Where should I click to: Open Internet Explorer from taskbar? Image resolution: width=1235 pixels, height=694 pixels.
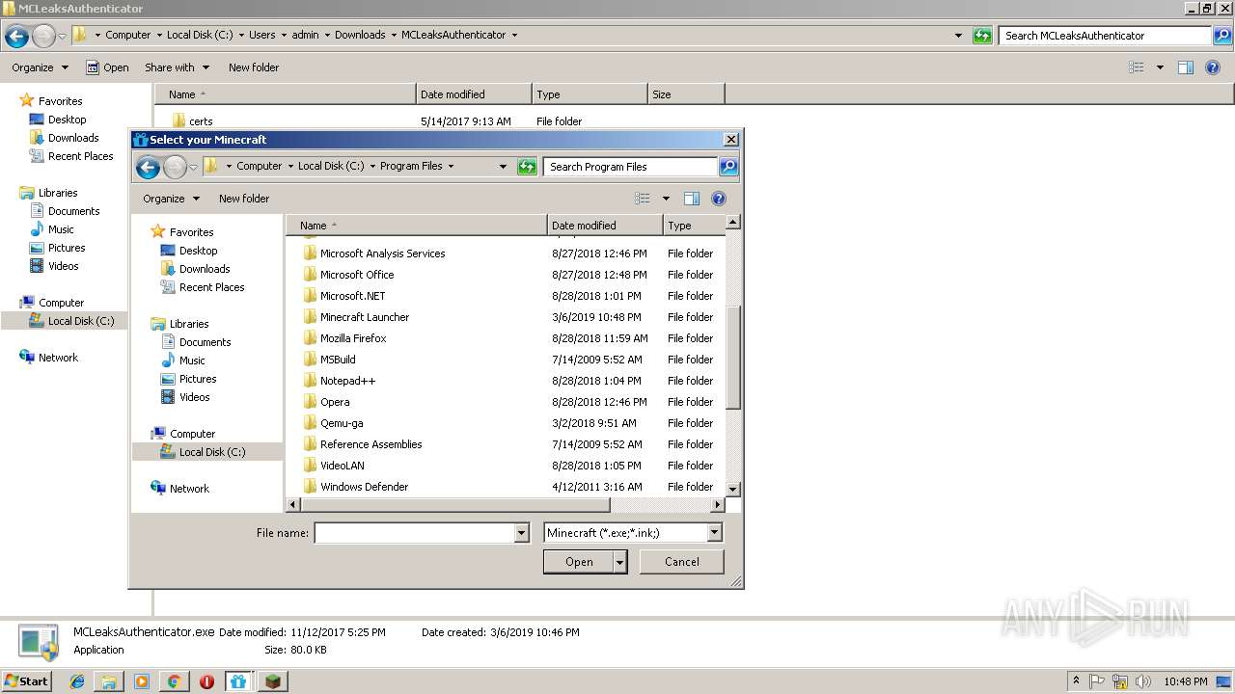(77, 681)
